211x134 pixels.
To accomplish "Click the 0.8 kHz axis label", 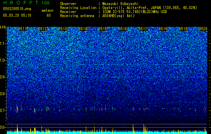I will pos(2,94).
